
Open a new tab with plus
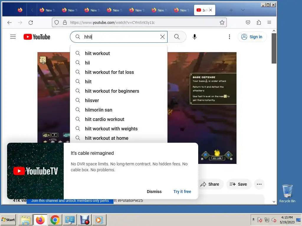(x=231, y=10)
